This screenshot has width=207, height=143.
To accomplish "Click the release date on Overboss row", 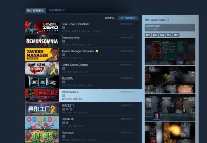I will click(128, 133).
